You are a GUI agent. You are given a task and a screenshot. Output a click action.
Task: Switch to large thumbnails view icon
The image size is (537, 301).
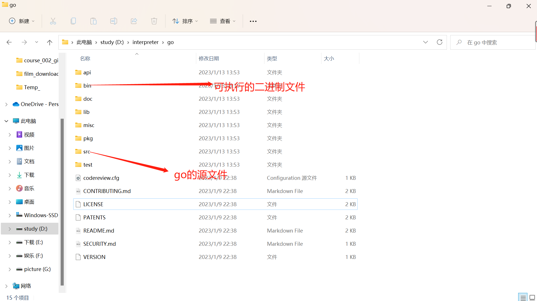532,297
